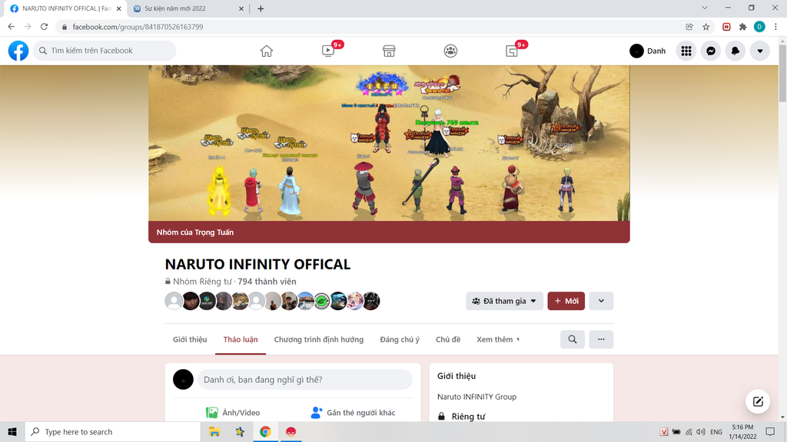This screenshot has height=442, width=787.
Task: Open the notifications bell icon
Action: 736,51
